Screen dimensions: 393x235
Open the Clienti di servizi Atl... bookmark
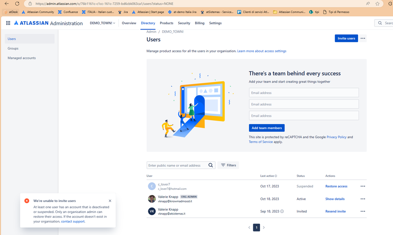pos(253,12)
